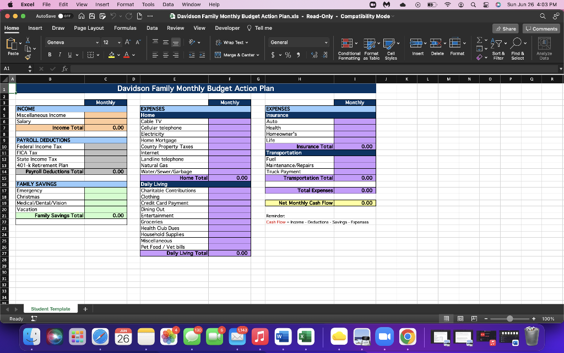Image resolution: width=564 pixels, height=353 pixels.
Task: Switch to Page Layout view in status bar
Action: [x=460, y=319]
